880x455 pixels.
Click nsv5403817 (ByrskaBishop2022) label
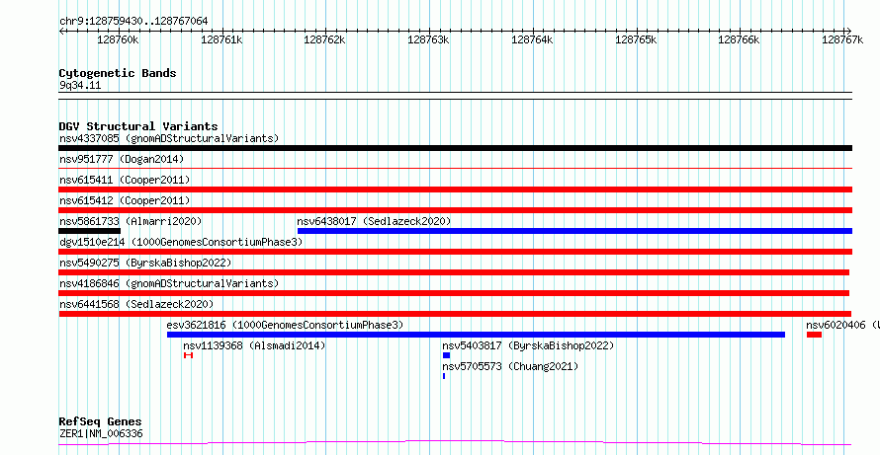pos(528,345)
